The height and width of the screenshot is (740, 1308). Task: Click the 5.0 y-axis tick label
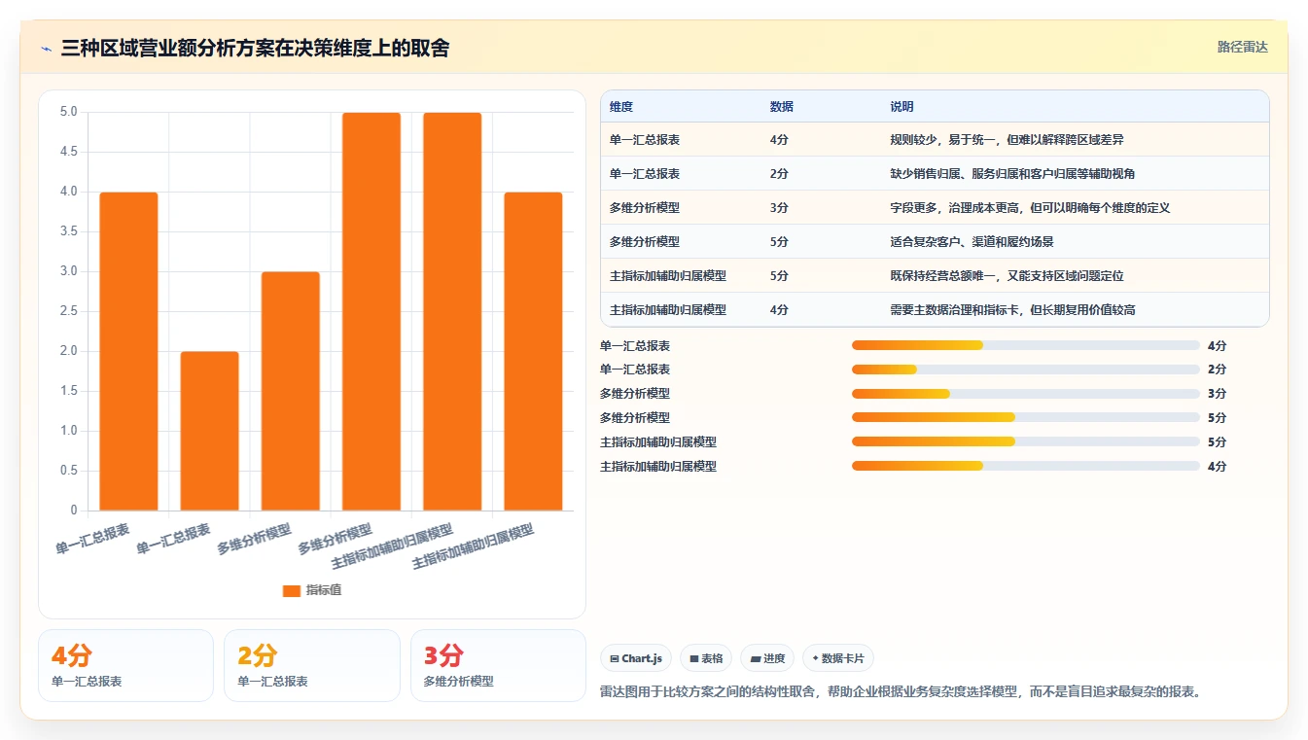tap(68, 112)
